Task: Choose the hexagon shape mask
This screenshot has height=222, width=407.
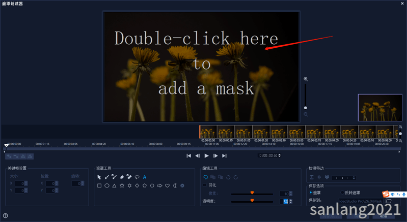Action: (152, 185)
